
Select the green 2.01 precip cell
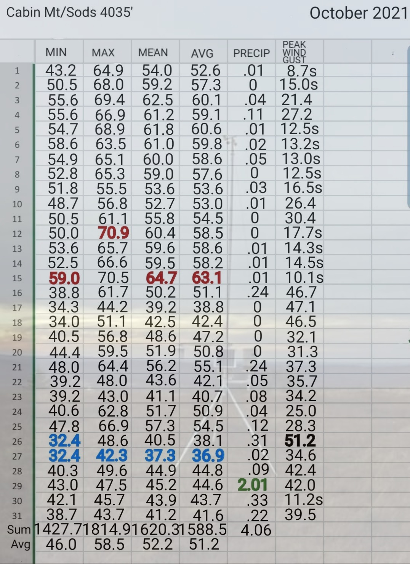pyautogui.click(x=252, y=485)
